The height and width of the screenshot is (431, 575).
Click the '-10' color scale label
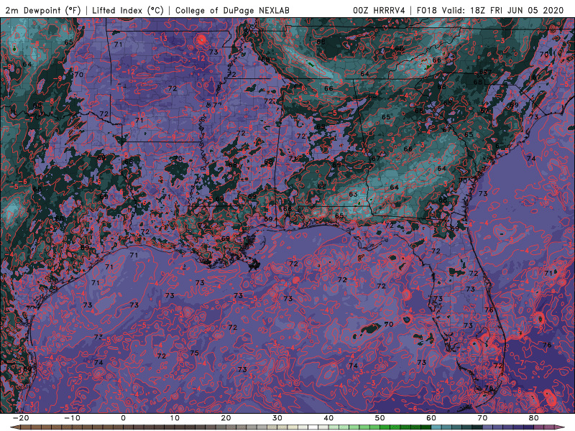[x=72, y=418]
